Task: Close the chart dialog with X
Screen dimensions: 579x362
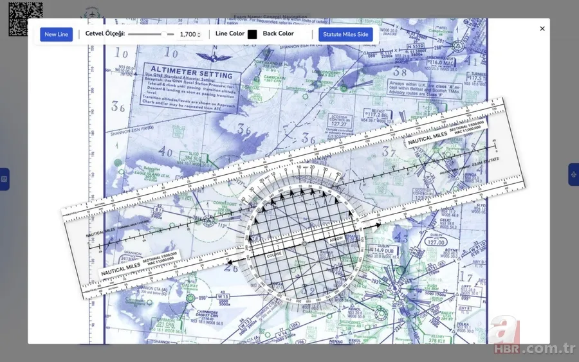Action: coord(542,28)
